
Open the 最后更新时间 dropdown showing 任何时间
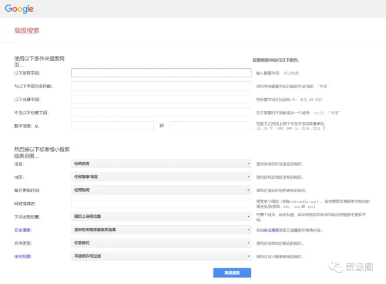(x=161, y=190)
